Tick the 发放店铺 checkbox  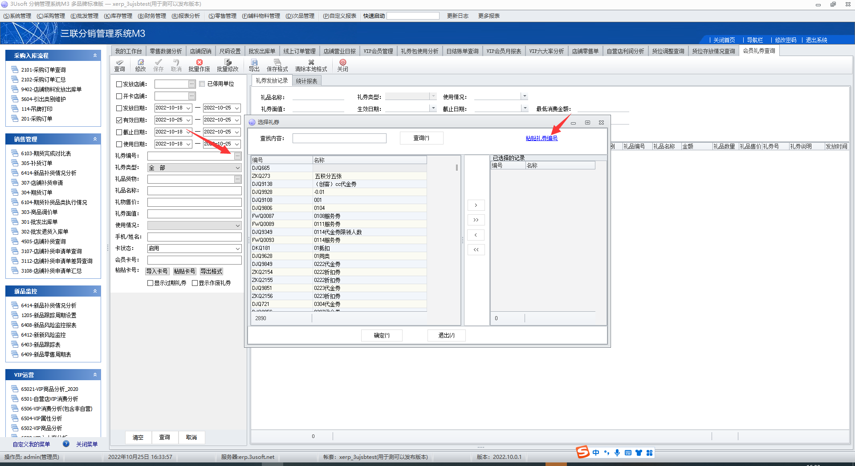(119, 84)
